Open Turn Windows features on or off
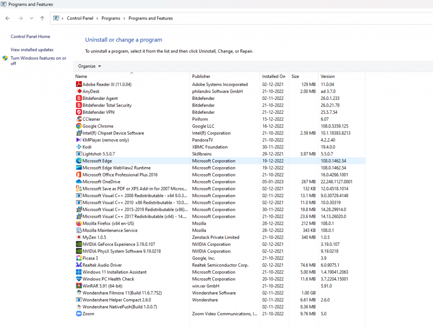 [x=38, y=61]
